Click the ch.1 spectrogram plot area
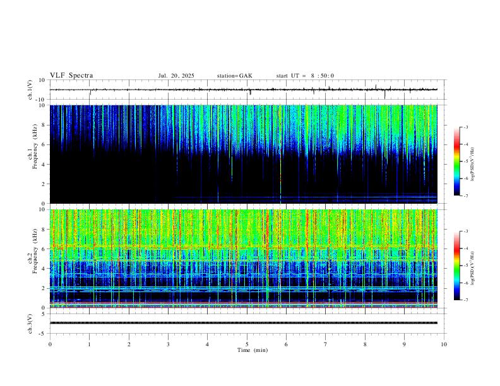This screenshot has width=500, height=386. (244, 154)
